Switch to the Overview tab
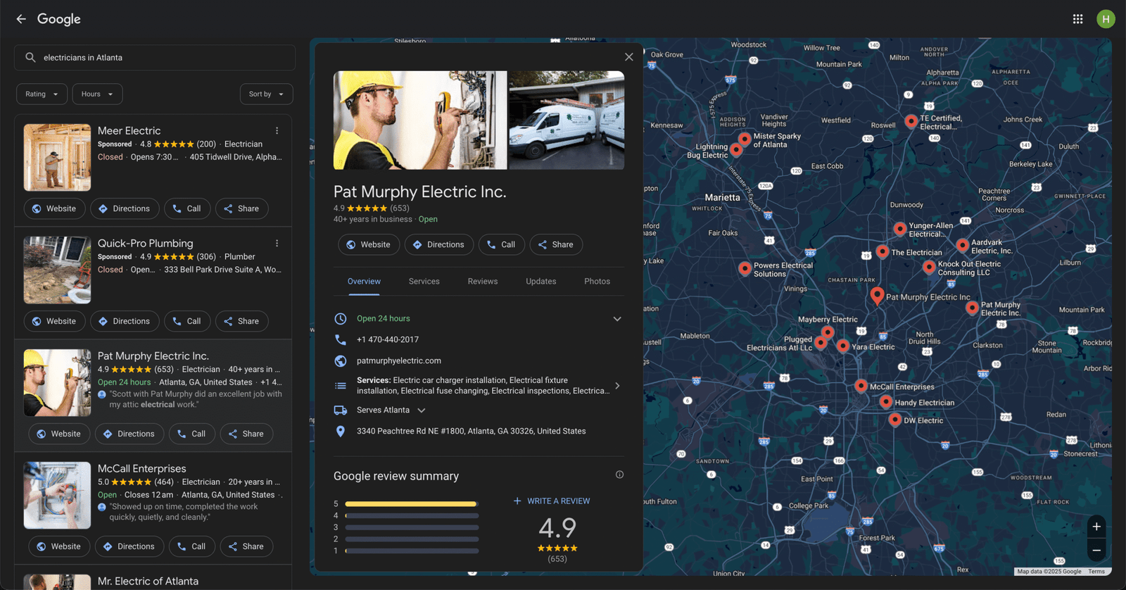Screen dimensions: 1126x590 coord(364,282)
